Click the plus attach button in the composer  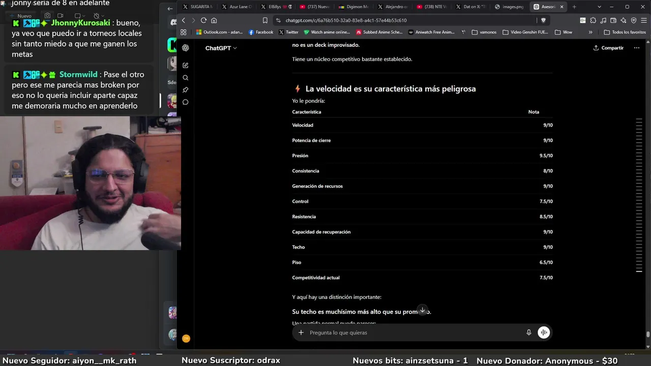[301, 332]
